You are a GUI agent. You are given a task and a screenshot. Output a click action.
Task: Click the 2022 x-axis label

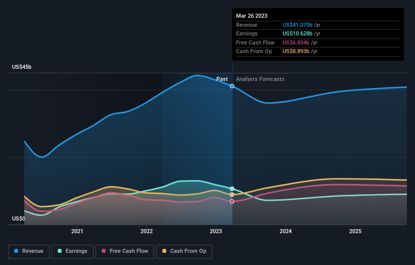pyautogui.click(x=147, y=231)
